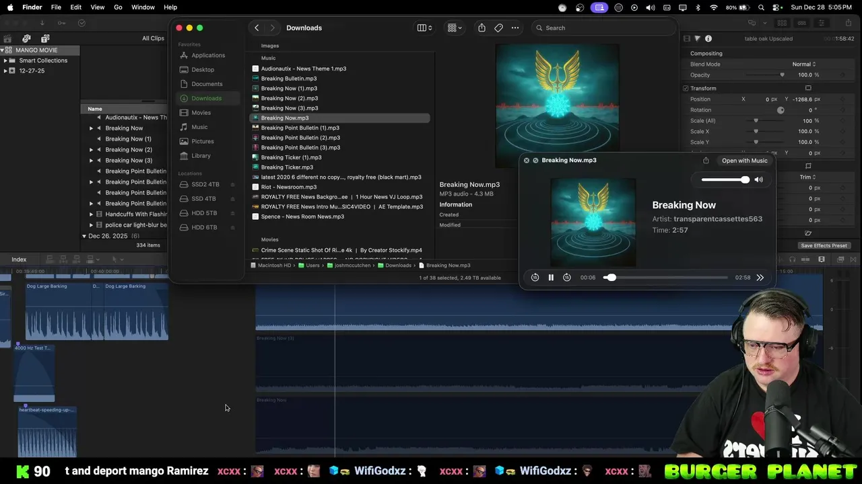Click the All Clips filter

coord(153,38)
